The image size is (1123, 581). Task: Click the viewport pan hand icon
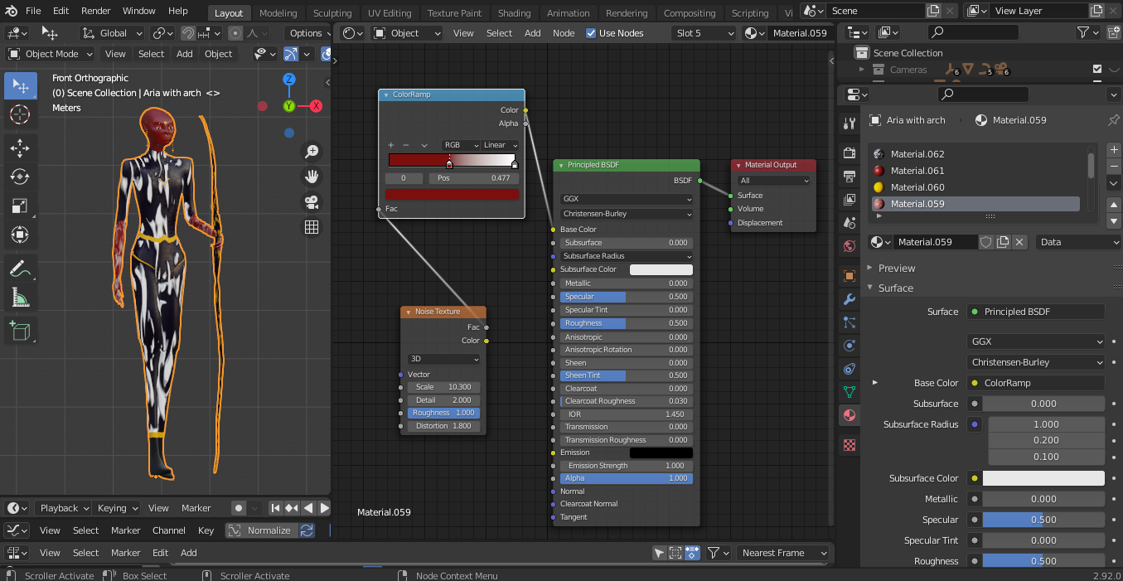point(312,177)
